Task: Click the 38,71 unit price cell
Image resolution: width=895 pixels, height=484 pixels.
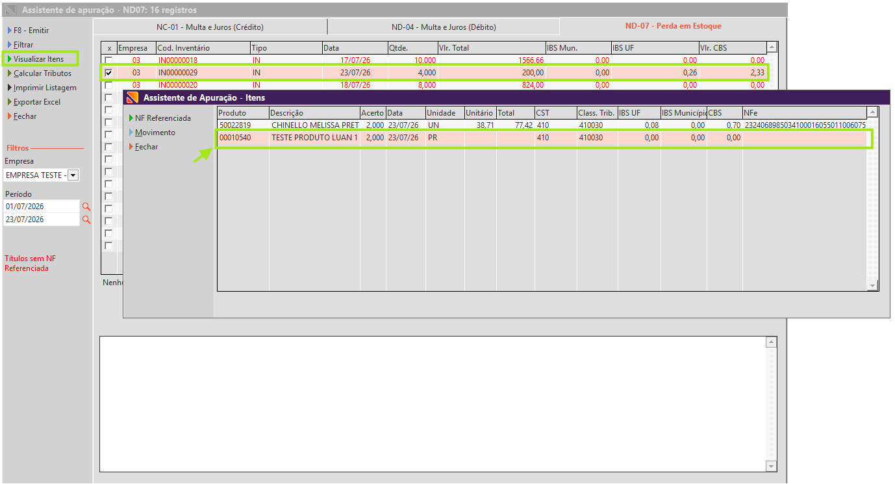Action: tap(480, 125)
